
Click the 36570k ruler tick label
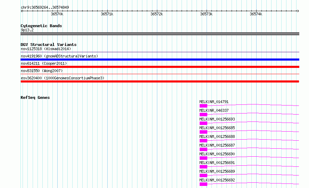pyautogui.click(x=57, y=14)
